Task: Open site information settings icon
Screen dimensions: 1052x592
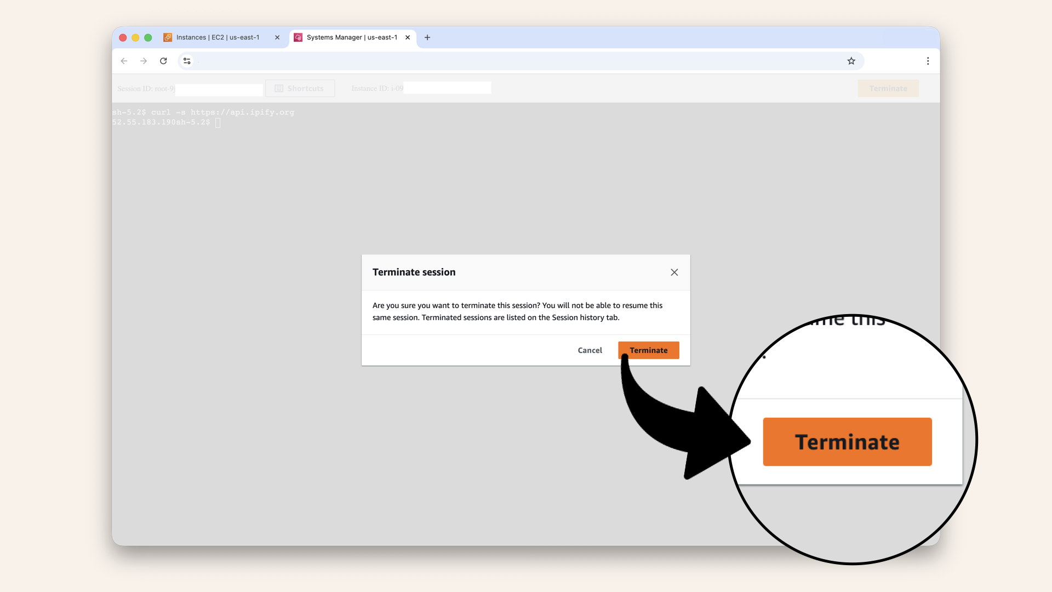Action: pos(187,61)
